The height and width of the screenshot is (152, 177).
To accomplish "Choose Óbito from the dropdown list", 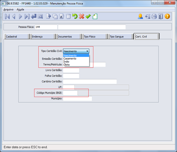I will [x=76, y=64].
